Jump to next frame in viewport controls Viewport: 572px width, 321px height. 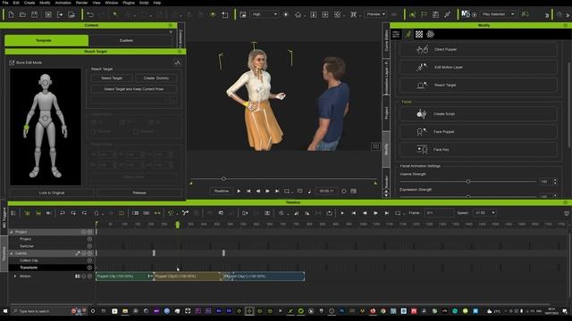[267, 191]
